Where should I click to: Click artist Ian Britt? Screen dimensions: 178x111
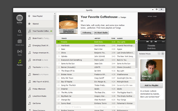point(98,71)
